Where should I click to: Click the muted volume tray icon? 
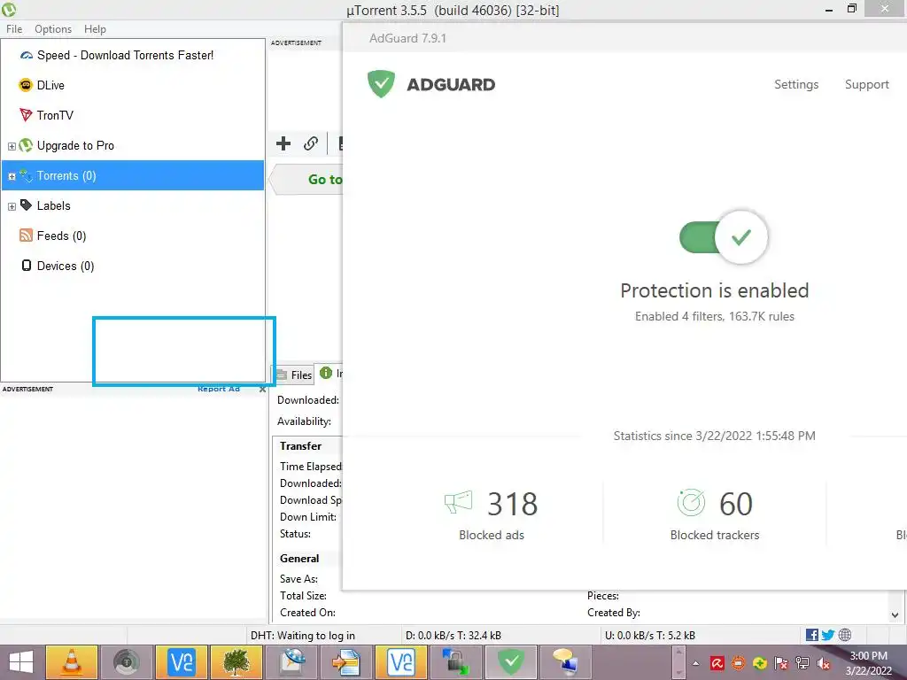[823, 663]
